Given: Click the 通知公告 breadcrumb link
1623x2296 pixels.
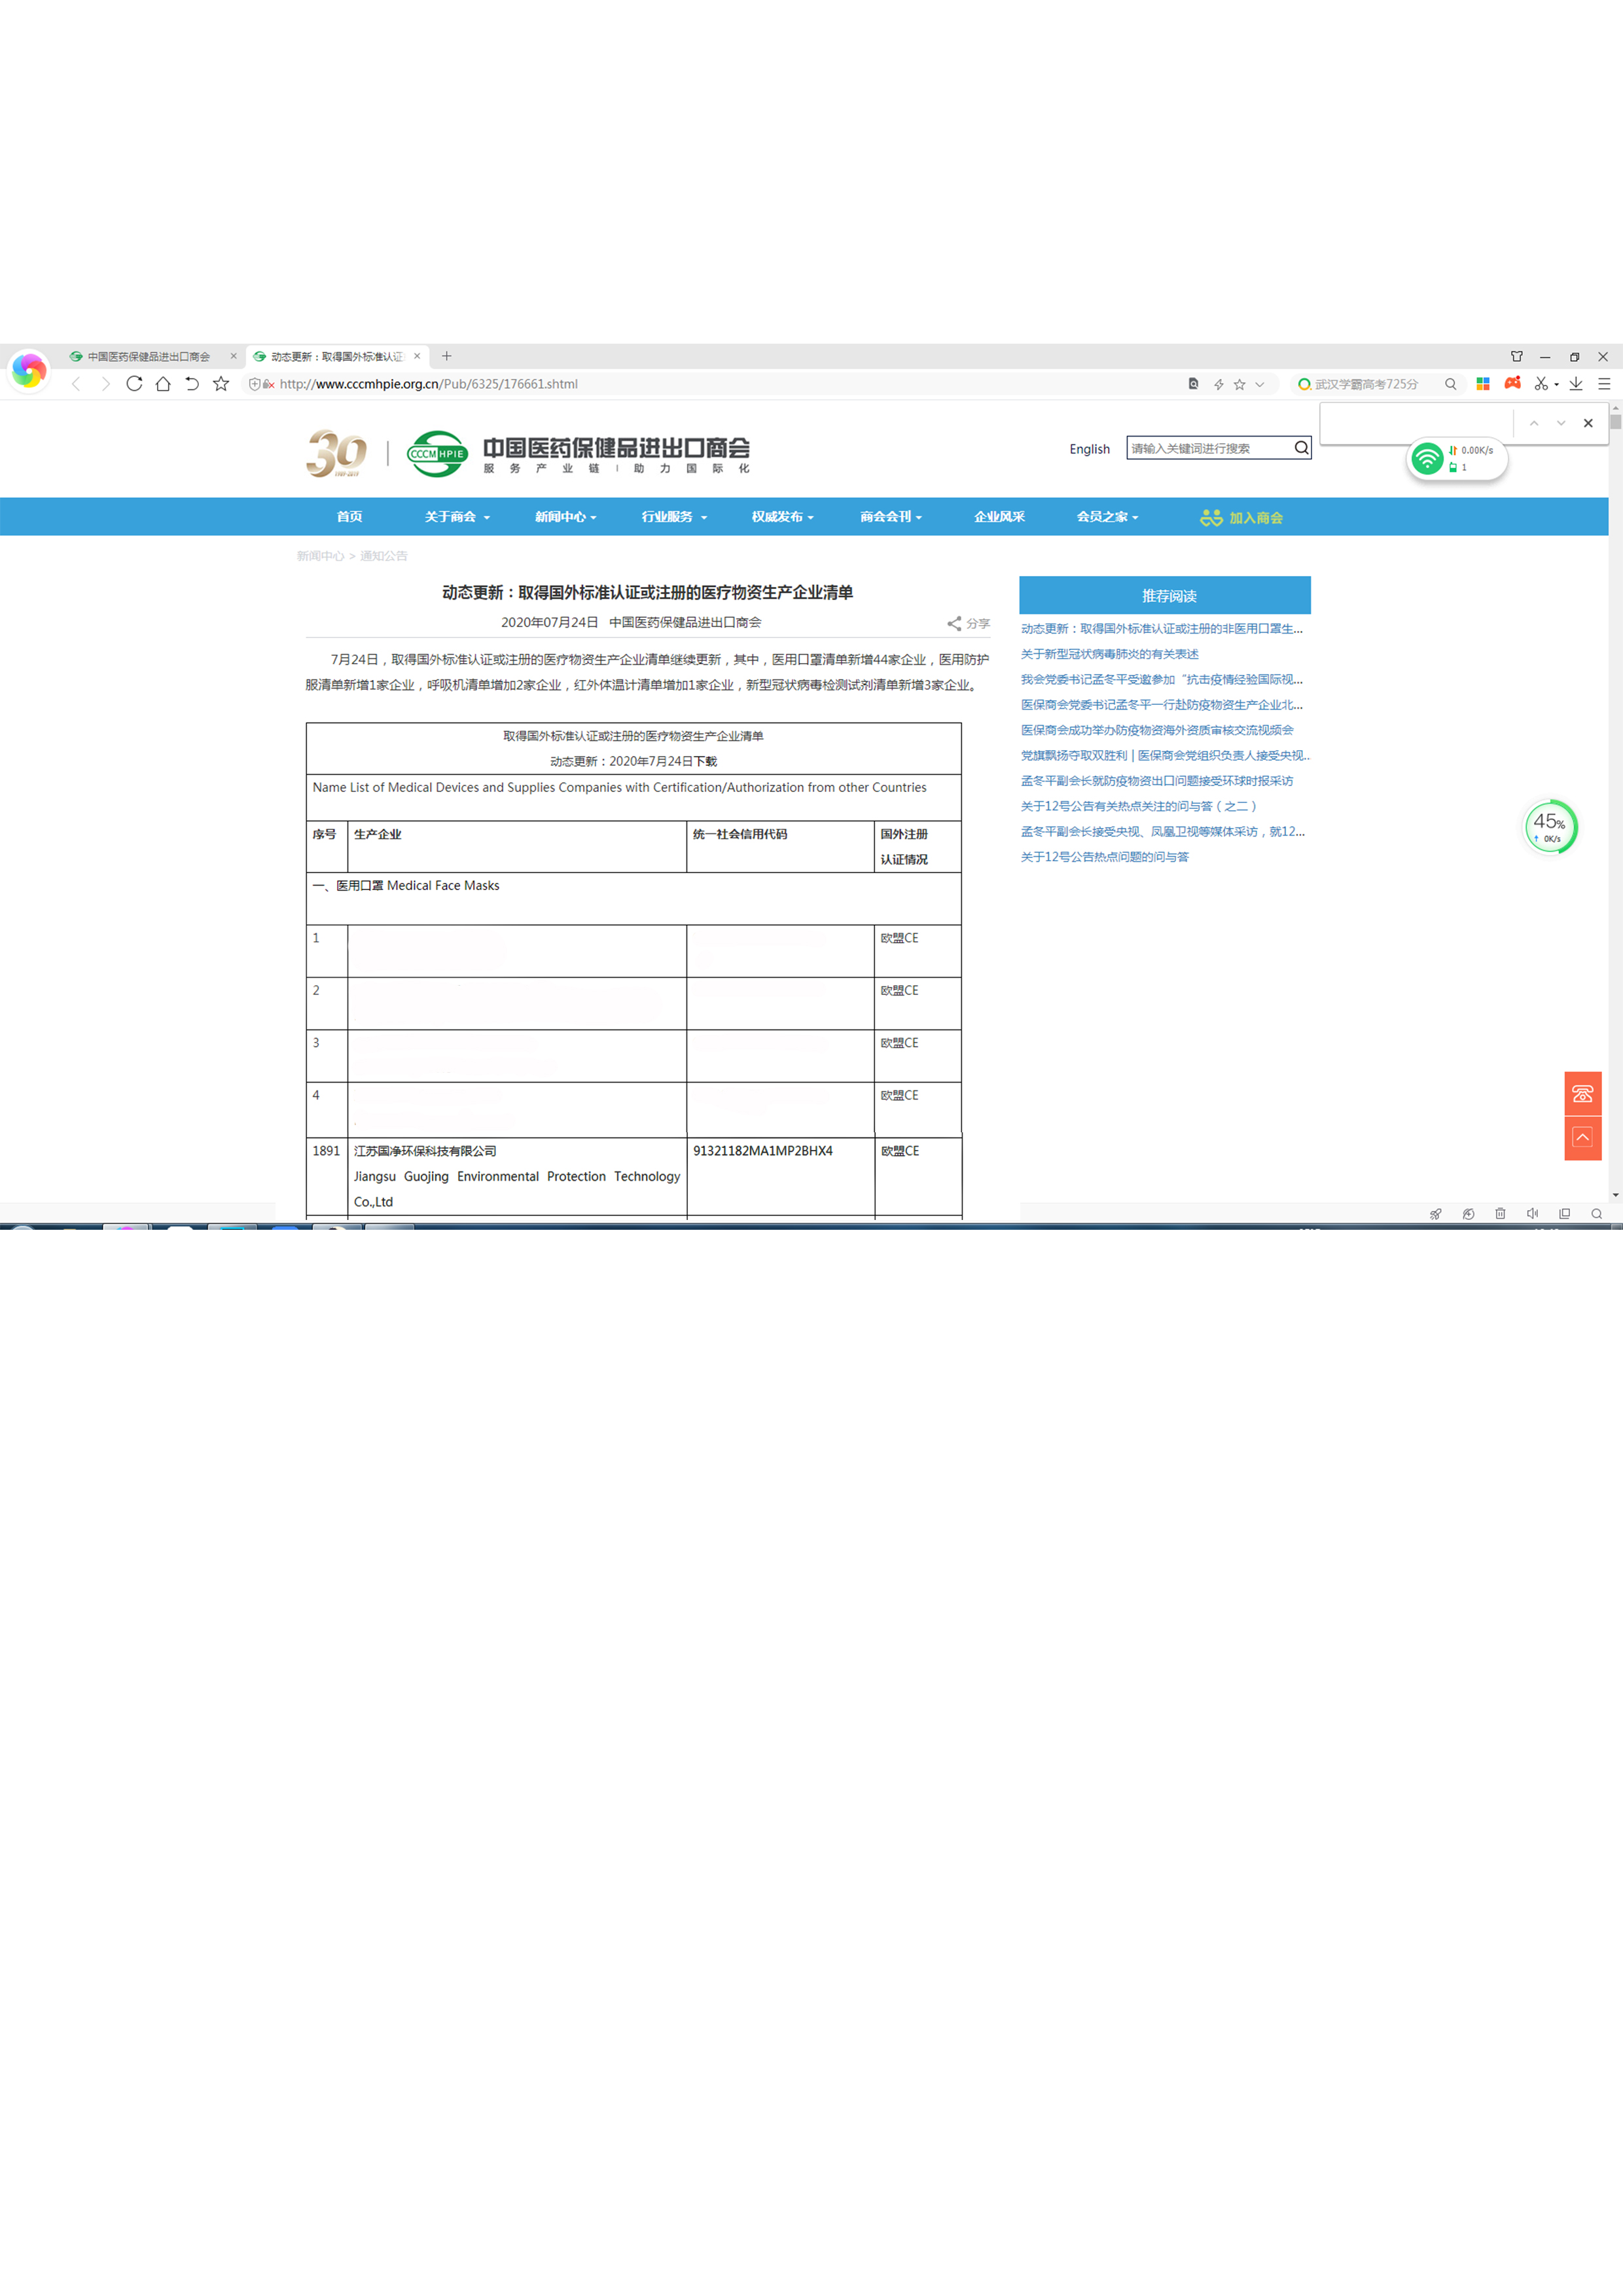Looking at the screenshot, I should (383, 556).
